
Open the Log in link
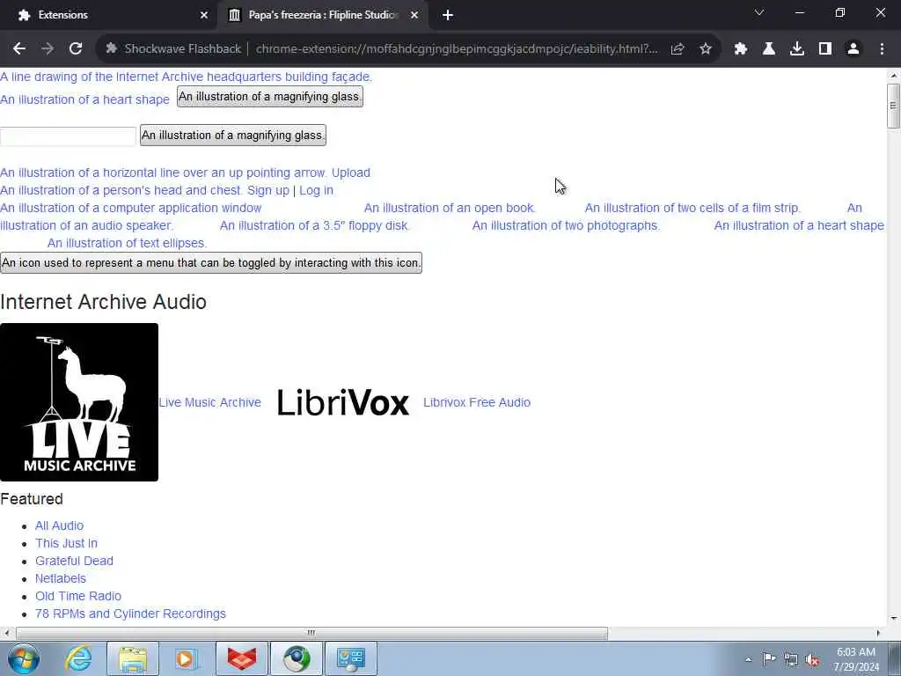point(316,190)
